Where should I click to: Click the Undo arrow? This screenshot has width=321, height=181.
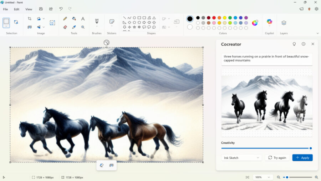tap(61, 9)
